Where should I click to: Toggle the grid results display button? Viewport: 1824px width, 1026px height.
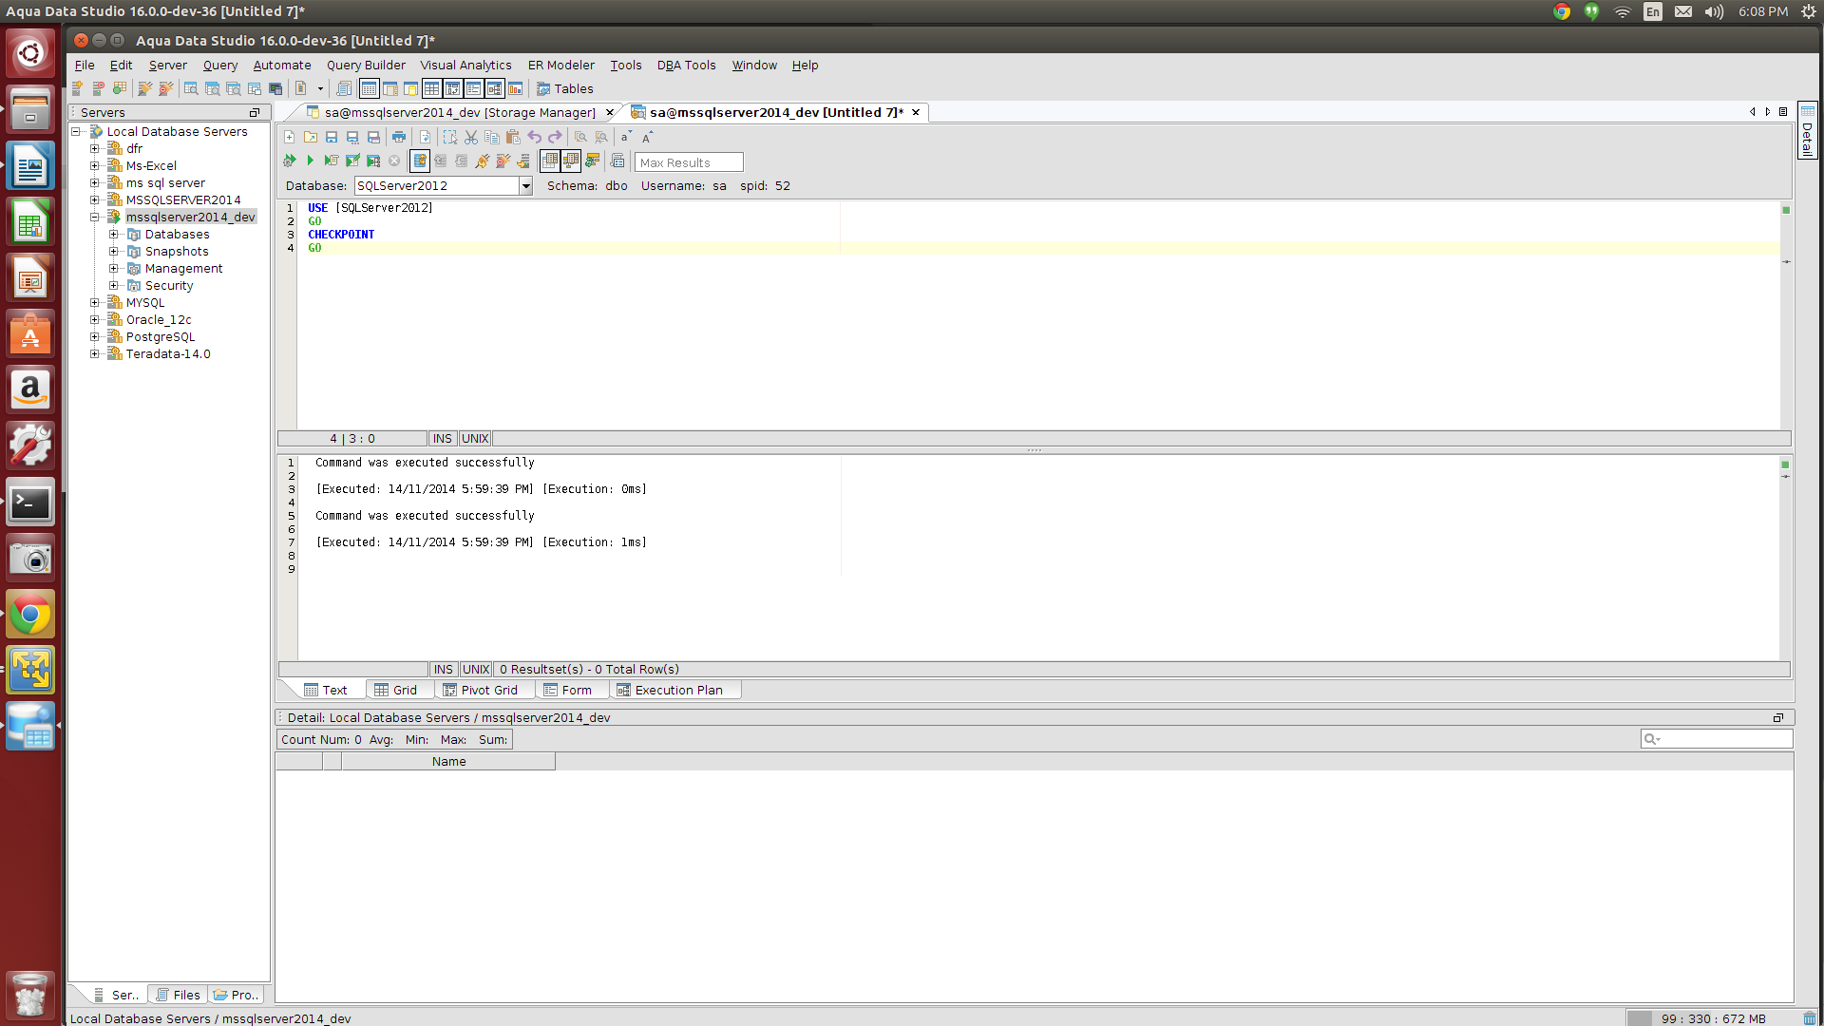click(x=550, y=161)
